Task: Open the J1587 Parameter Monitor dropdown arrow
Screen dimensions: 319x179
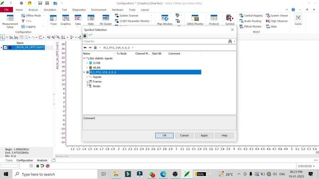Action: (x=151, y=21)
